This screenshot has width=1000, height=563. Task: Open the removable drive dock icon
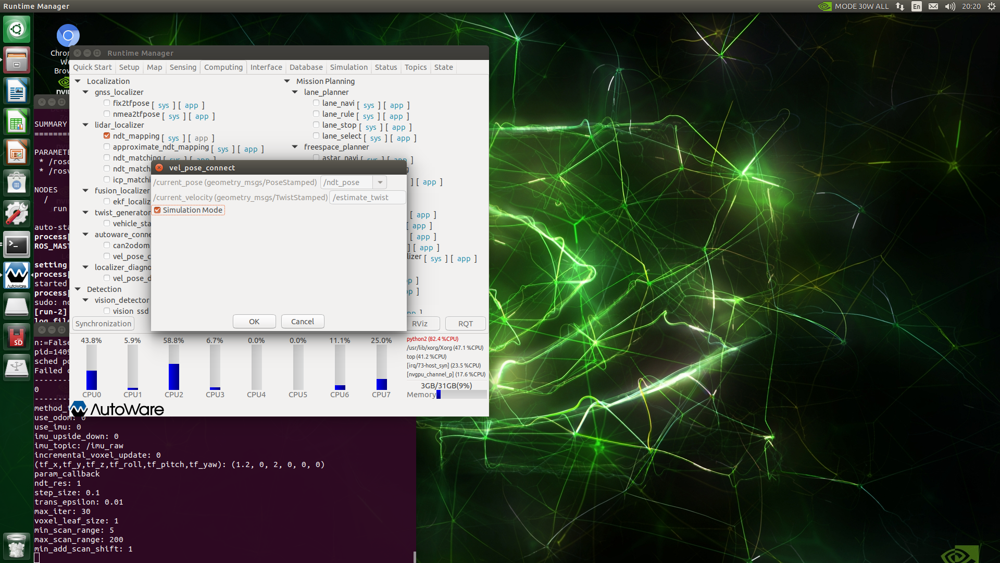click(x=17, y=307)
